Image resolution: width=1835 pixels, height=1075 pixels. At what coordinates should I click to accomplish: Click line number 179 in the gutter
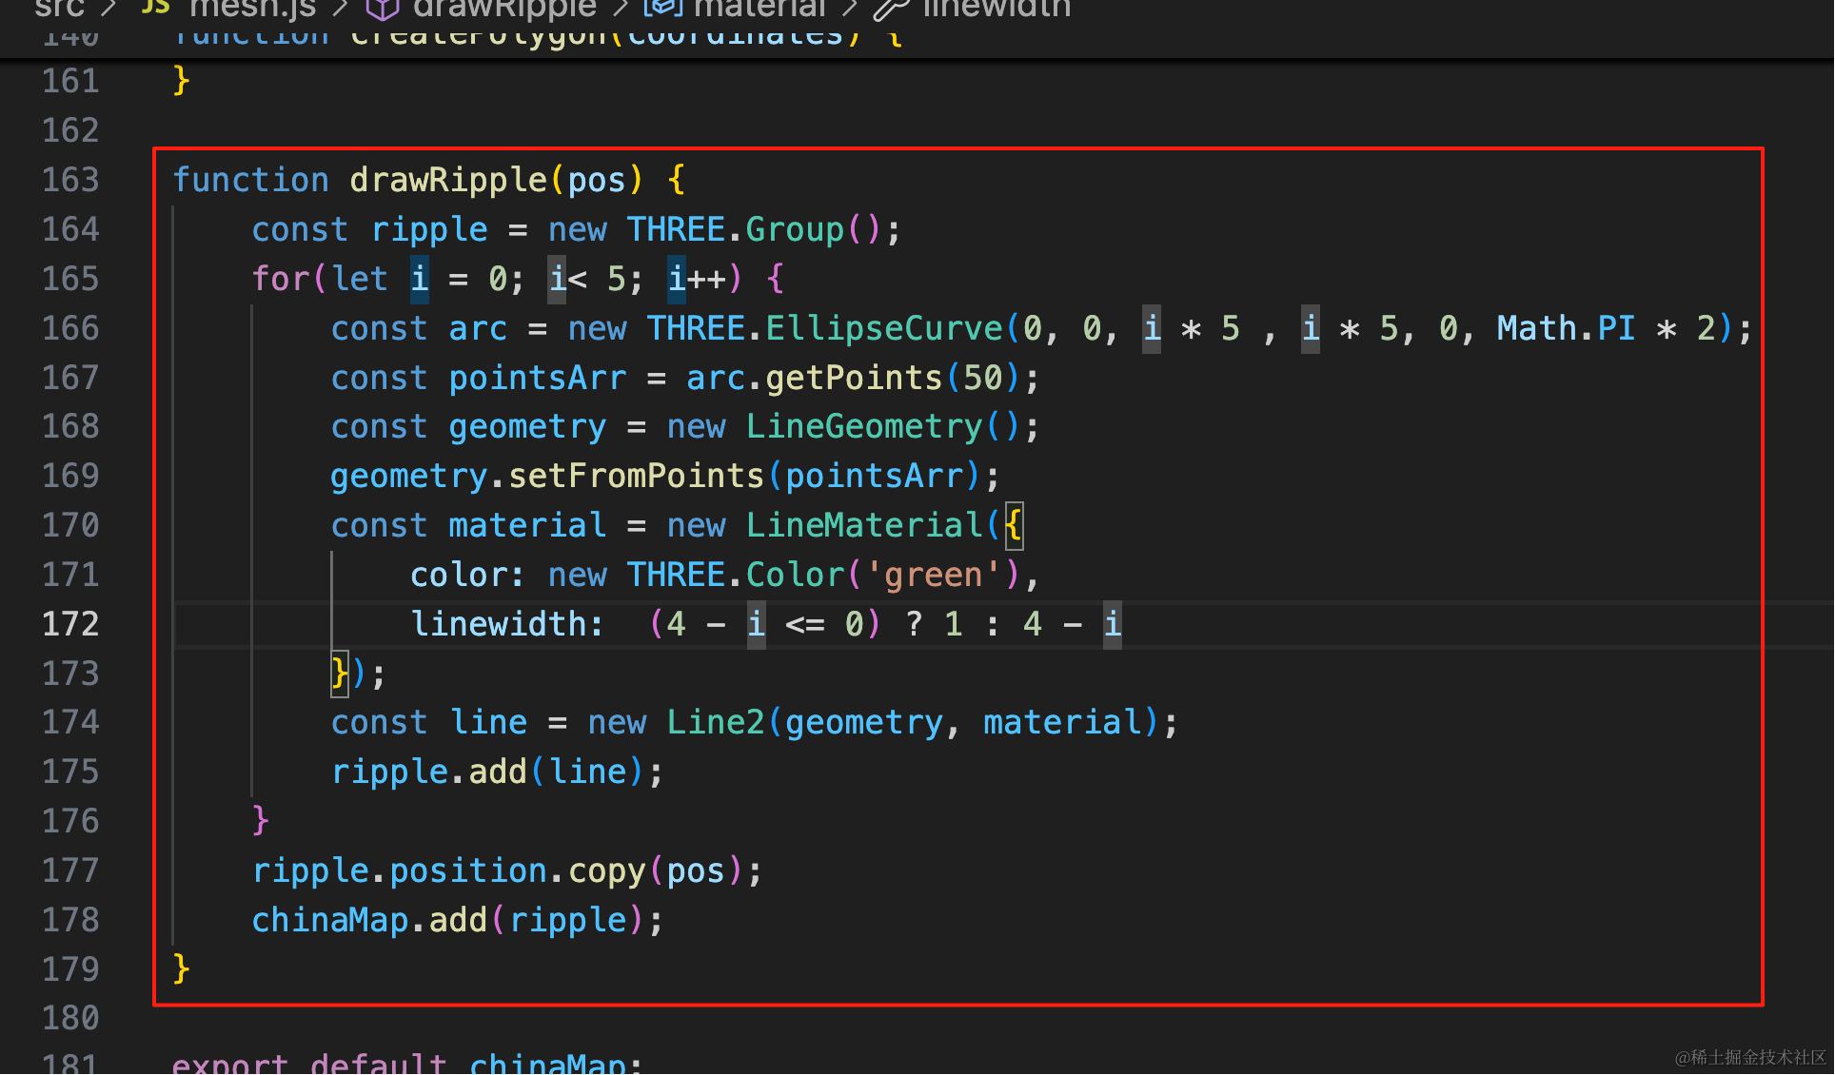pyautogui.click(x=70, y=969)
